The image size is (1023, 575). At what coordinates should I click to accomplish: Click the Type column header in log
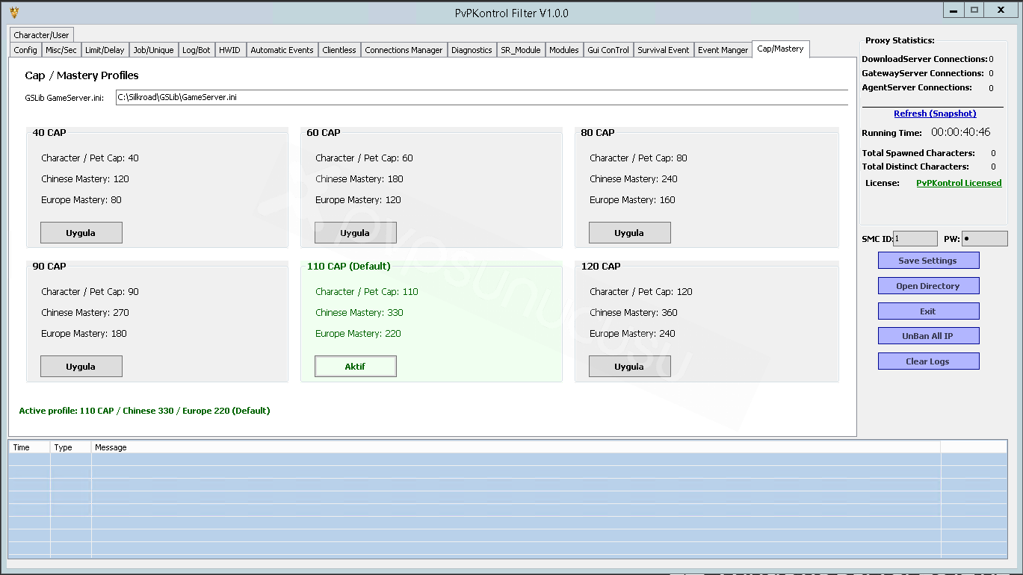(71, 447)
